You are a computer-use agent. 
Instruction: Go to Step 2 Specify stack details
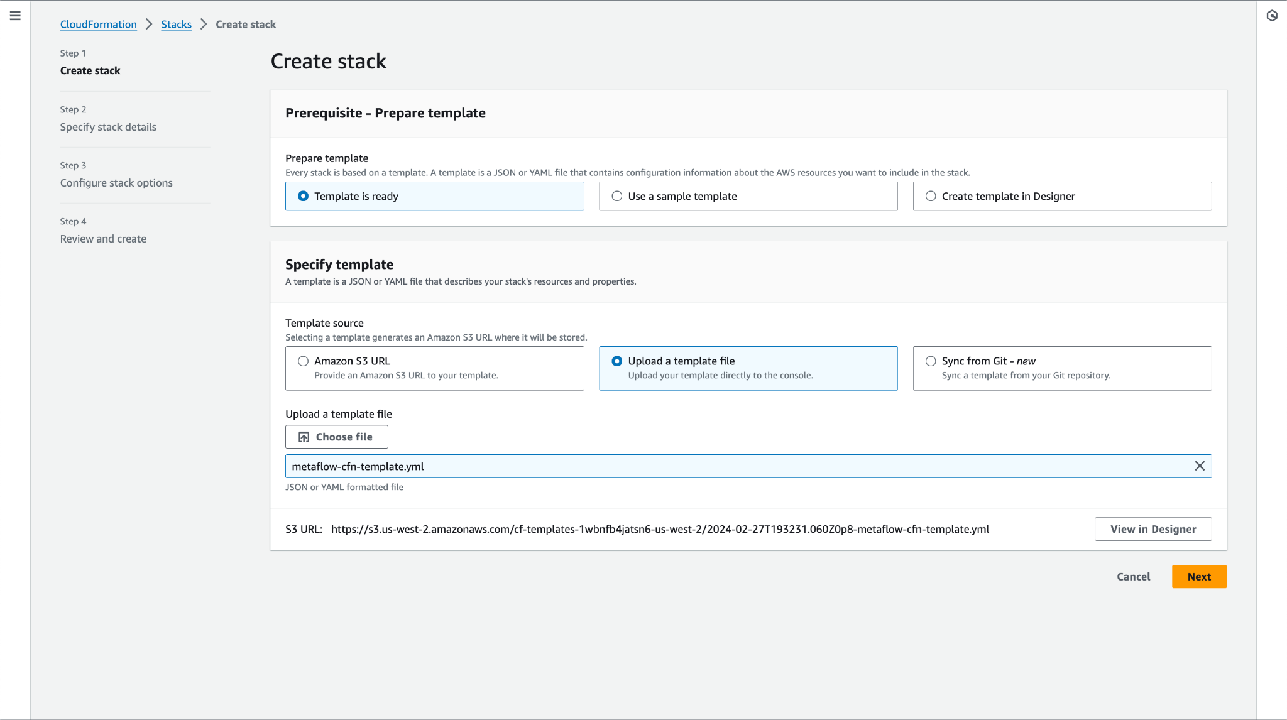[x=108, y=126]
